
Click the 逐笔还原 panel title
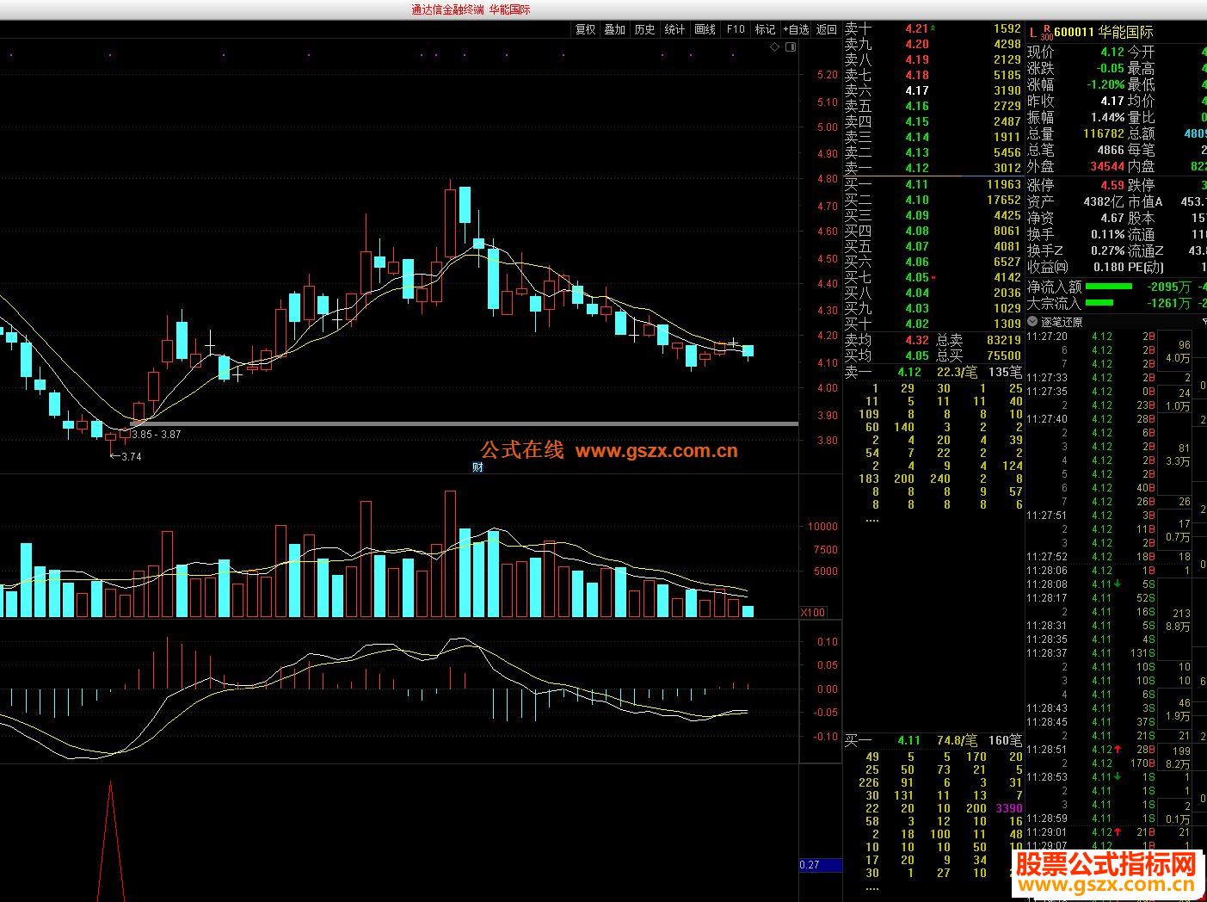pyautogui.click(x=1062, y=322)
